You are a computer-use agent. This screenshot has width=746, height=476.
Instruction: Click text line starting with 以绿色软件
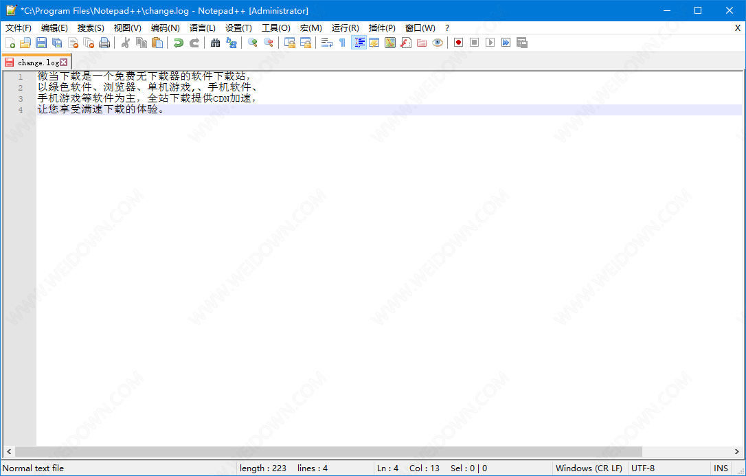148,87
